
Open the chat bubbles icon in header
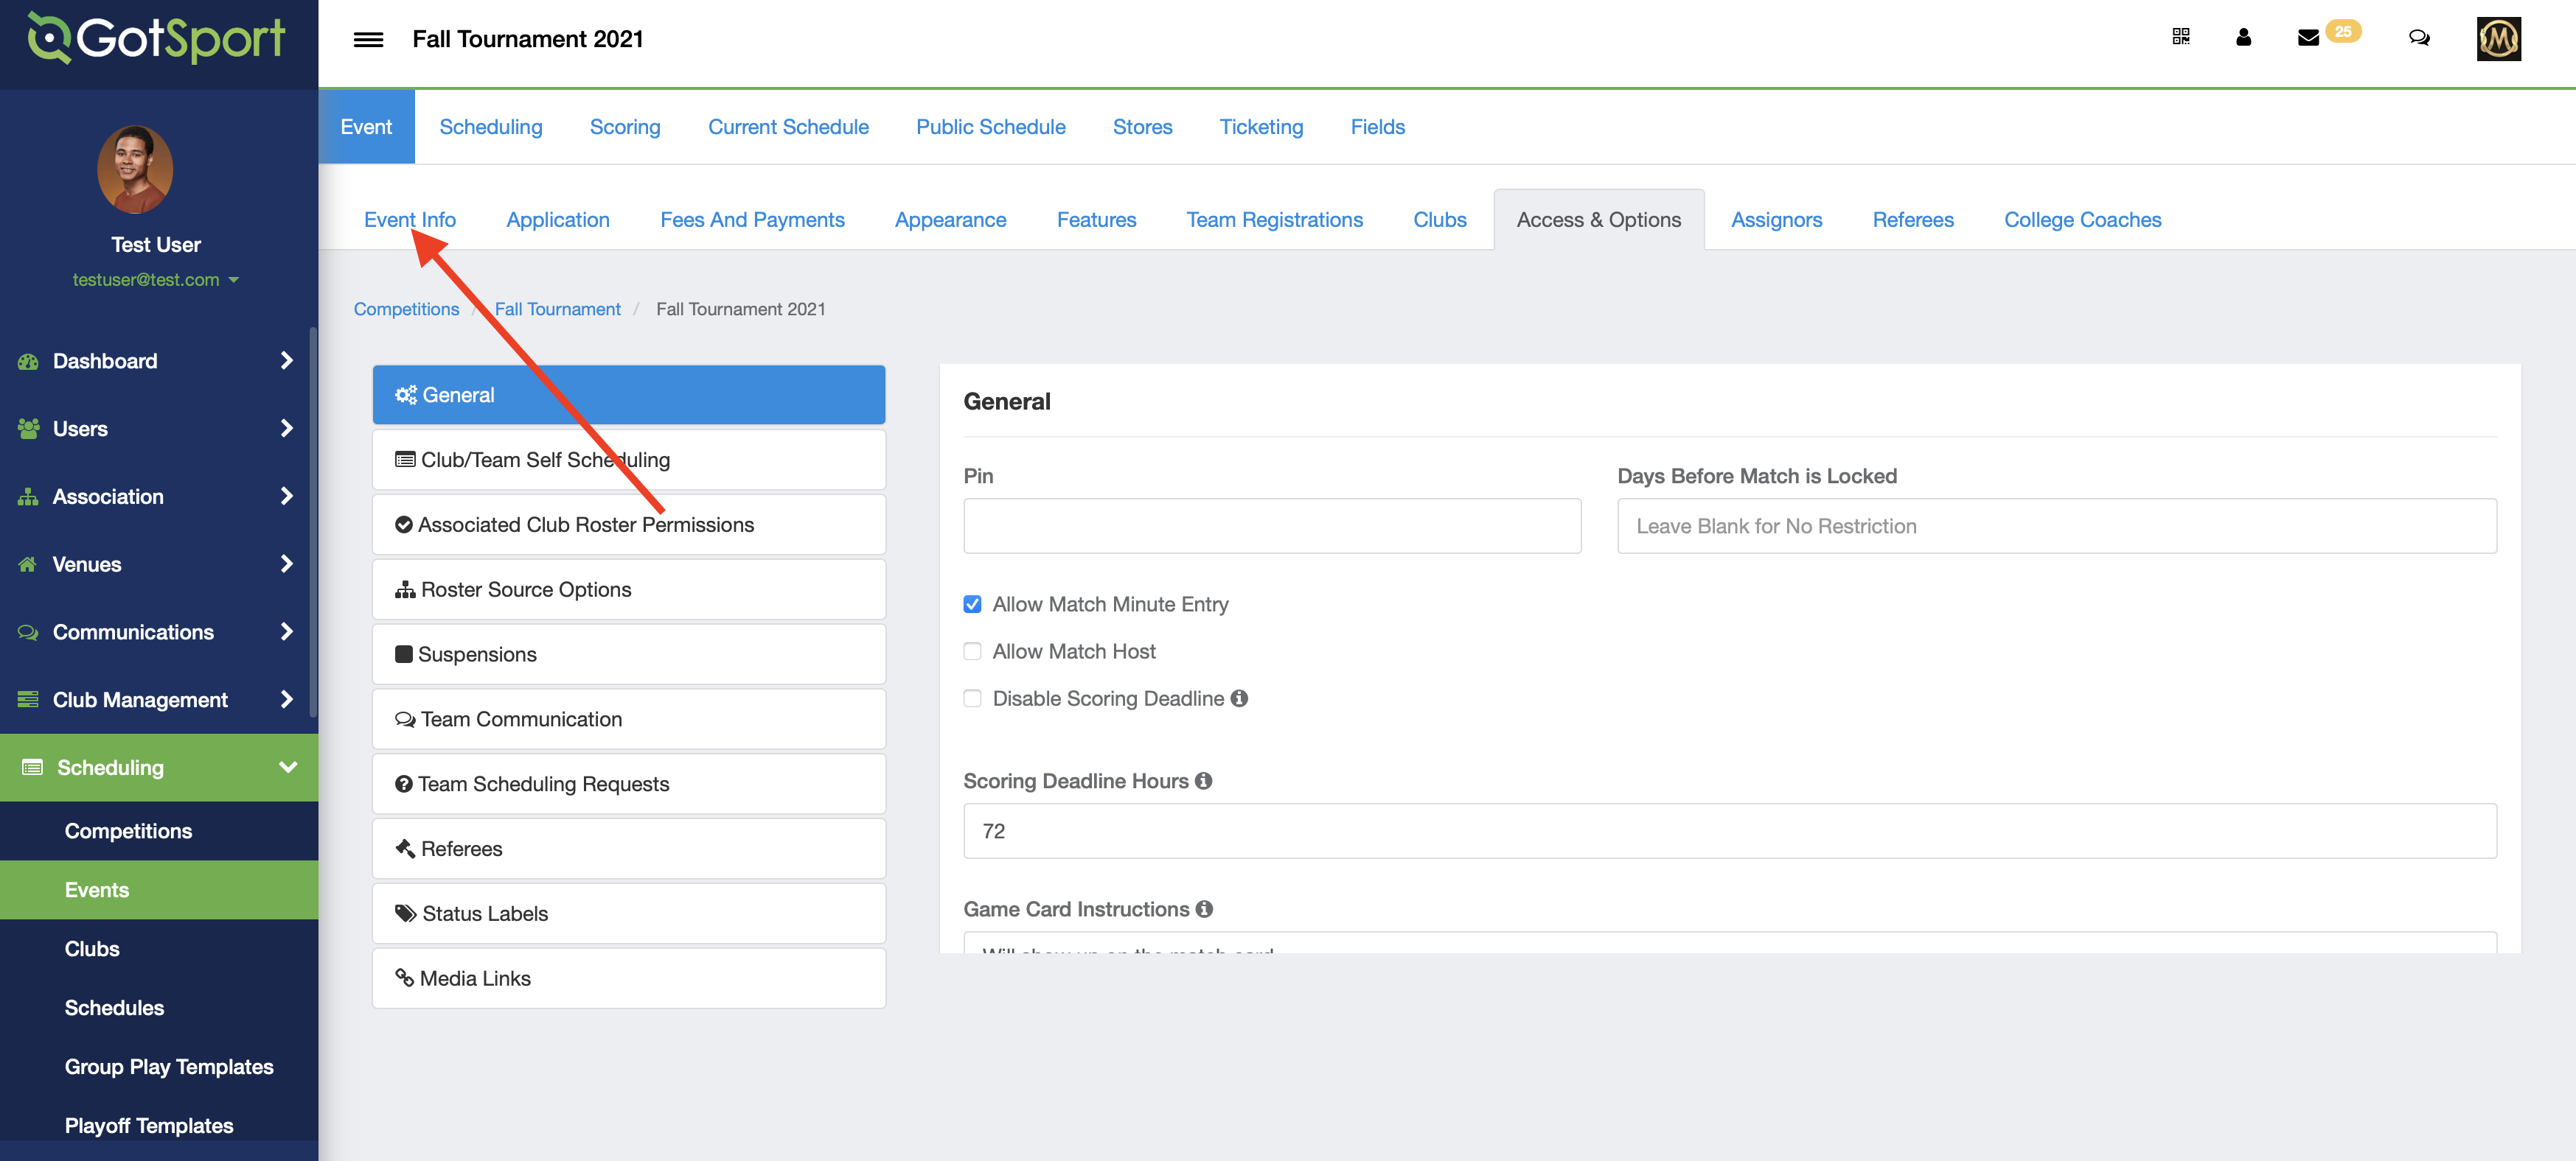coord(2419,38)
